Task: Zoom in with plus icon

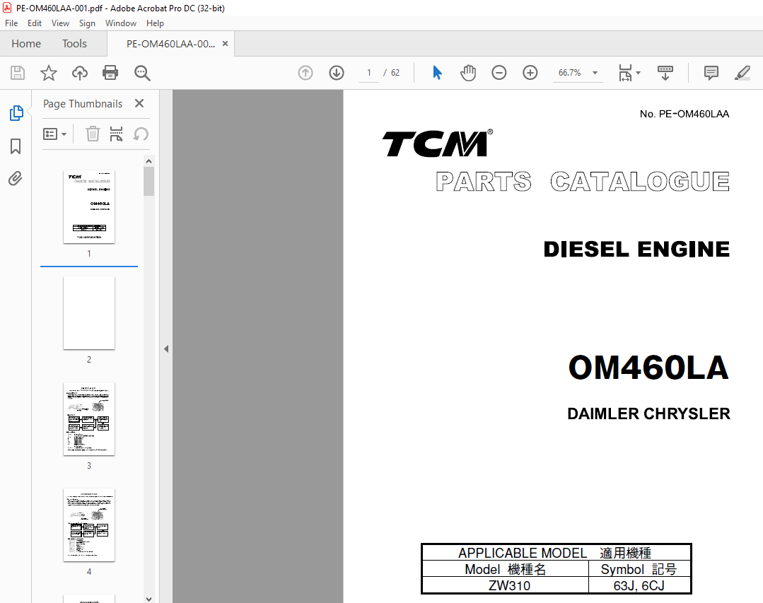Action: click(x=530, y=73)
